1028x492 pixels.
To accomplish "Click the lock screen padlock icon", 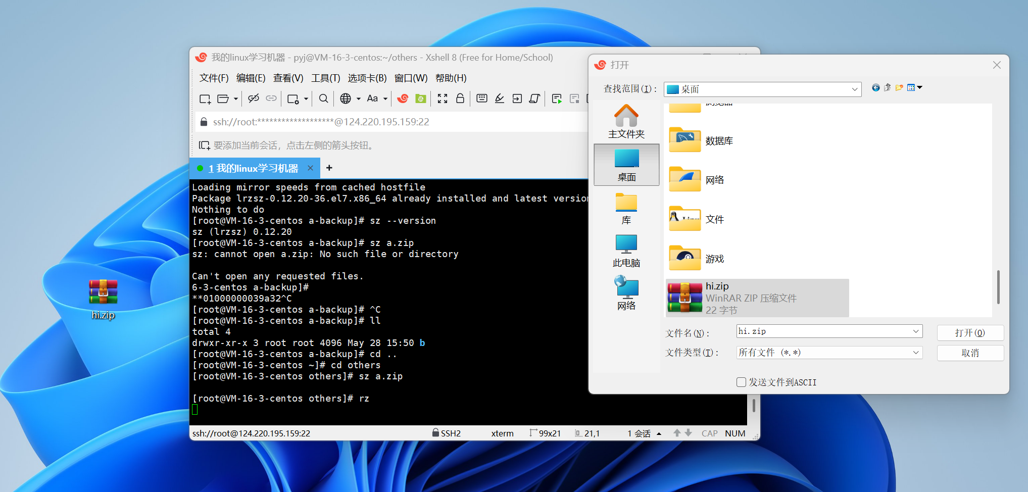I will (x=460, y=98).
